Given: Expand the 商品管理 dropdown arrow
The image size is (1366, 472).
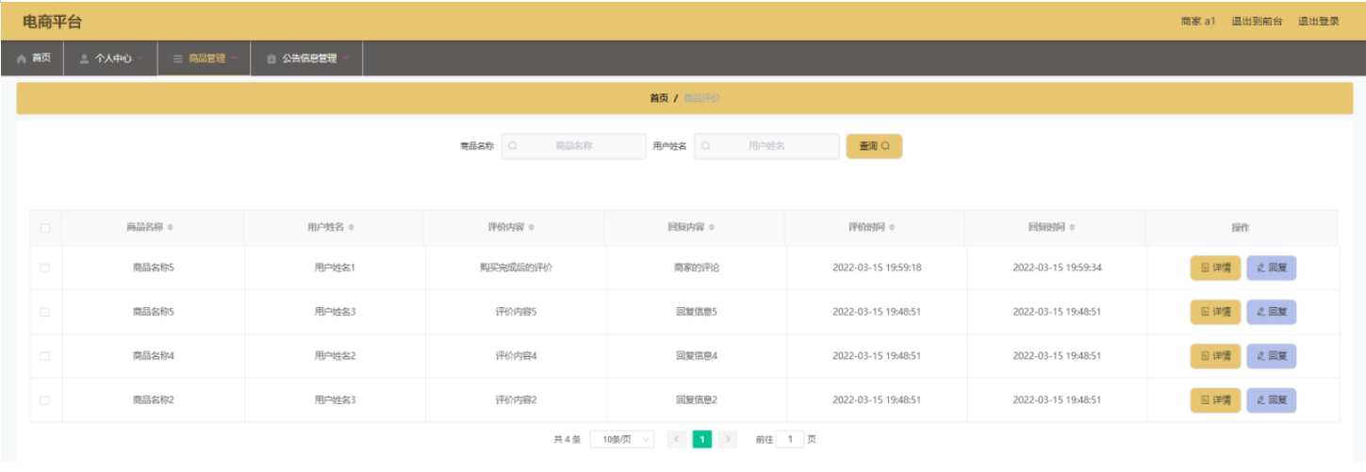Looking at the screenshot, I should point(234,58).
